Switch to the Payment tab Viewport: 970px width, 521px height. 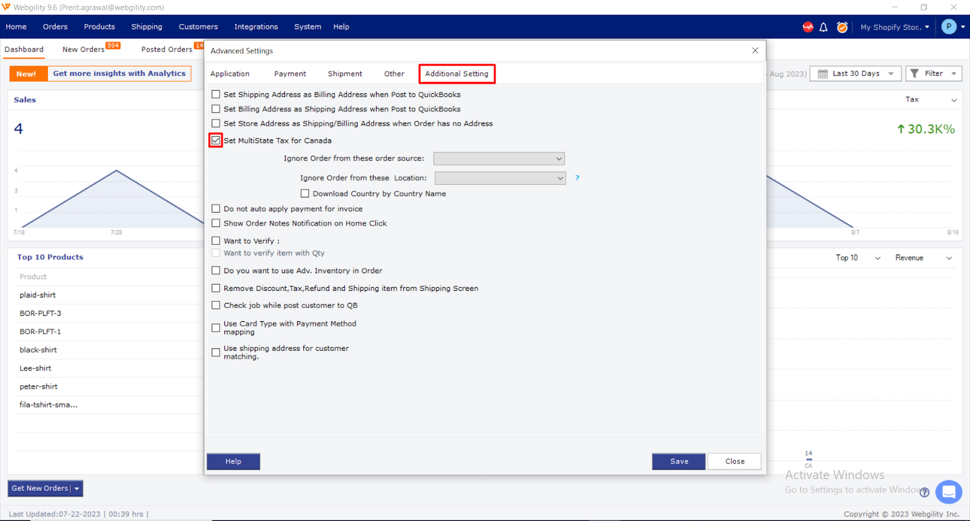(290, 74)
